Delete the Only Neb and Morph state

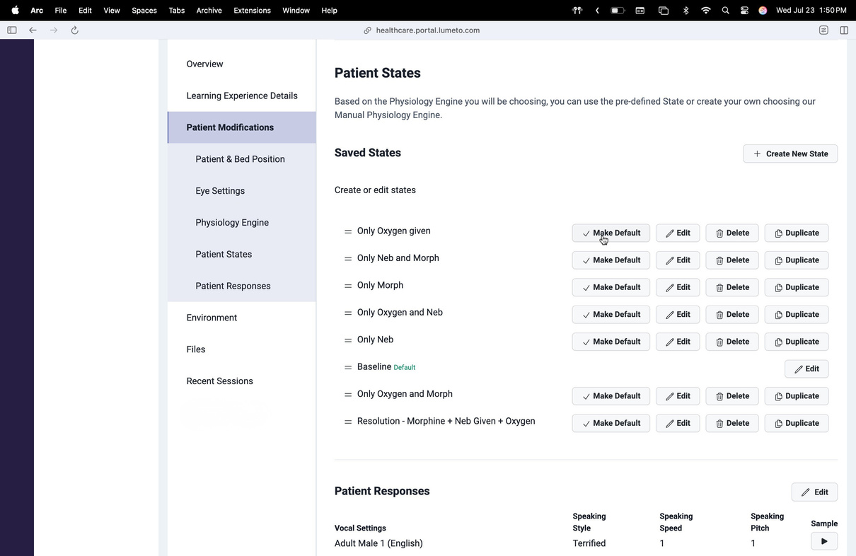(x=731, y=260)
